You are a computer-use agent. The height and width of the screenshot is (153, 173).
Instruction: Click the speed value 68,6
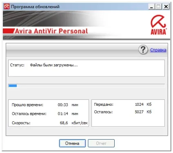point(64,123)
